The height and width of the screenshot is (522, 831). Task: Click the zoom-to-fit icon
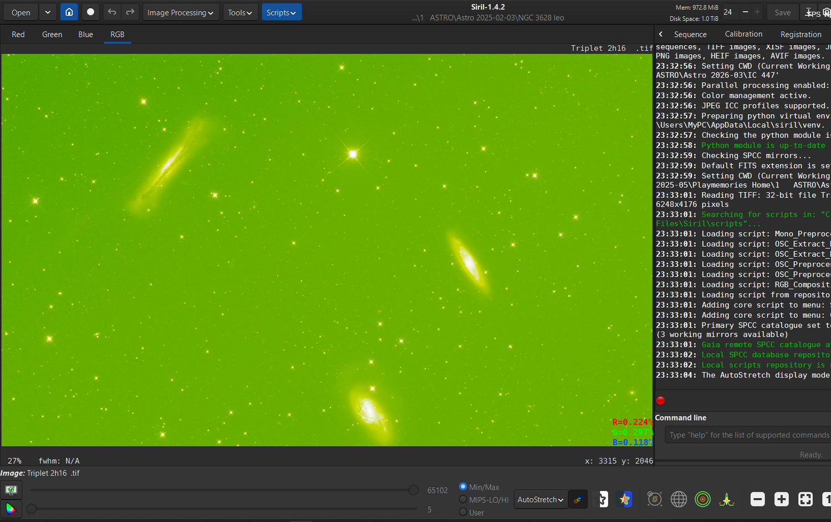tap(805, 499)
